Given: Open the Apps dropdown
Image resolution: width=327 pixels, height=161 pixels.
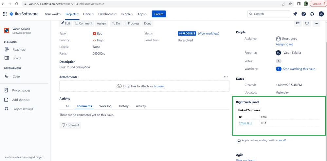Looking at the screenshot, I should click(x=142, y=14).
